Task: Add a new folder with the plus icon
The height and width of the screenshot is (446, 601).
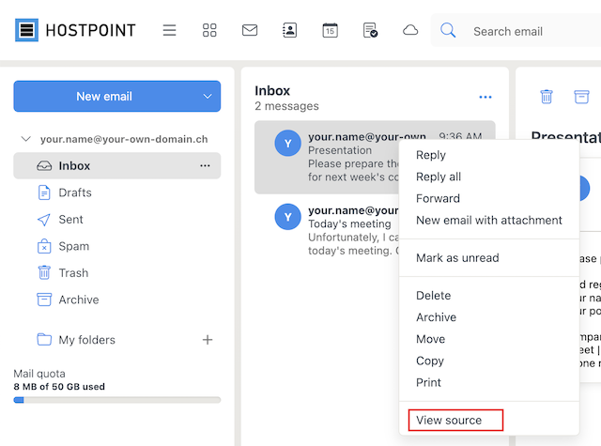Action: 208,340
